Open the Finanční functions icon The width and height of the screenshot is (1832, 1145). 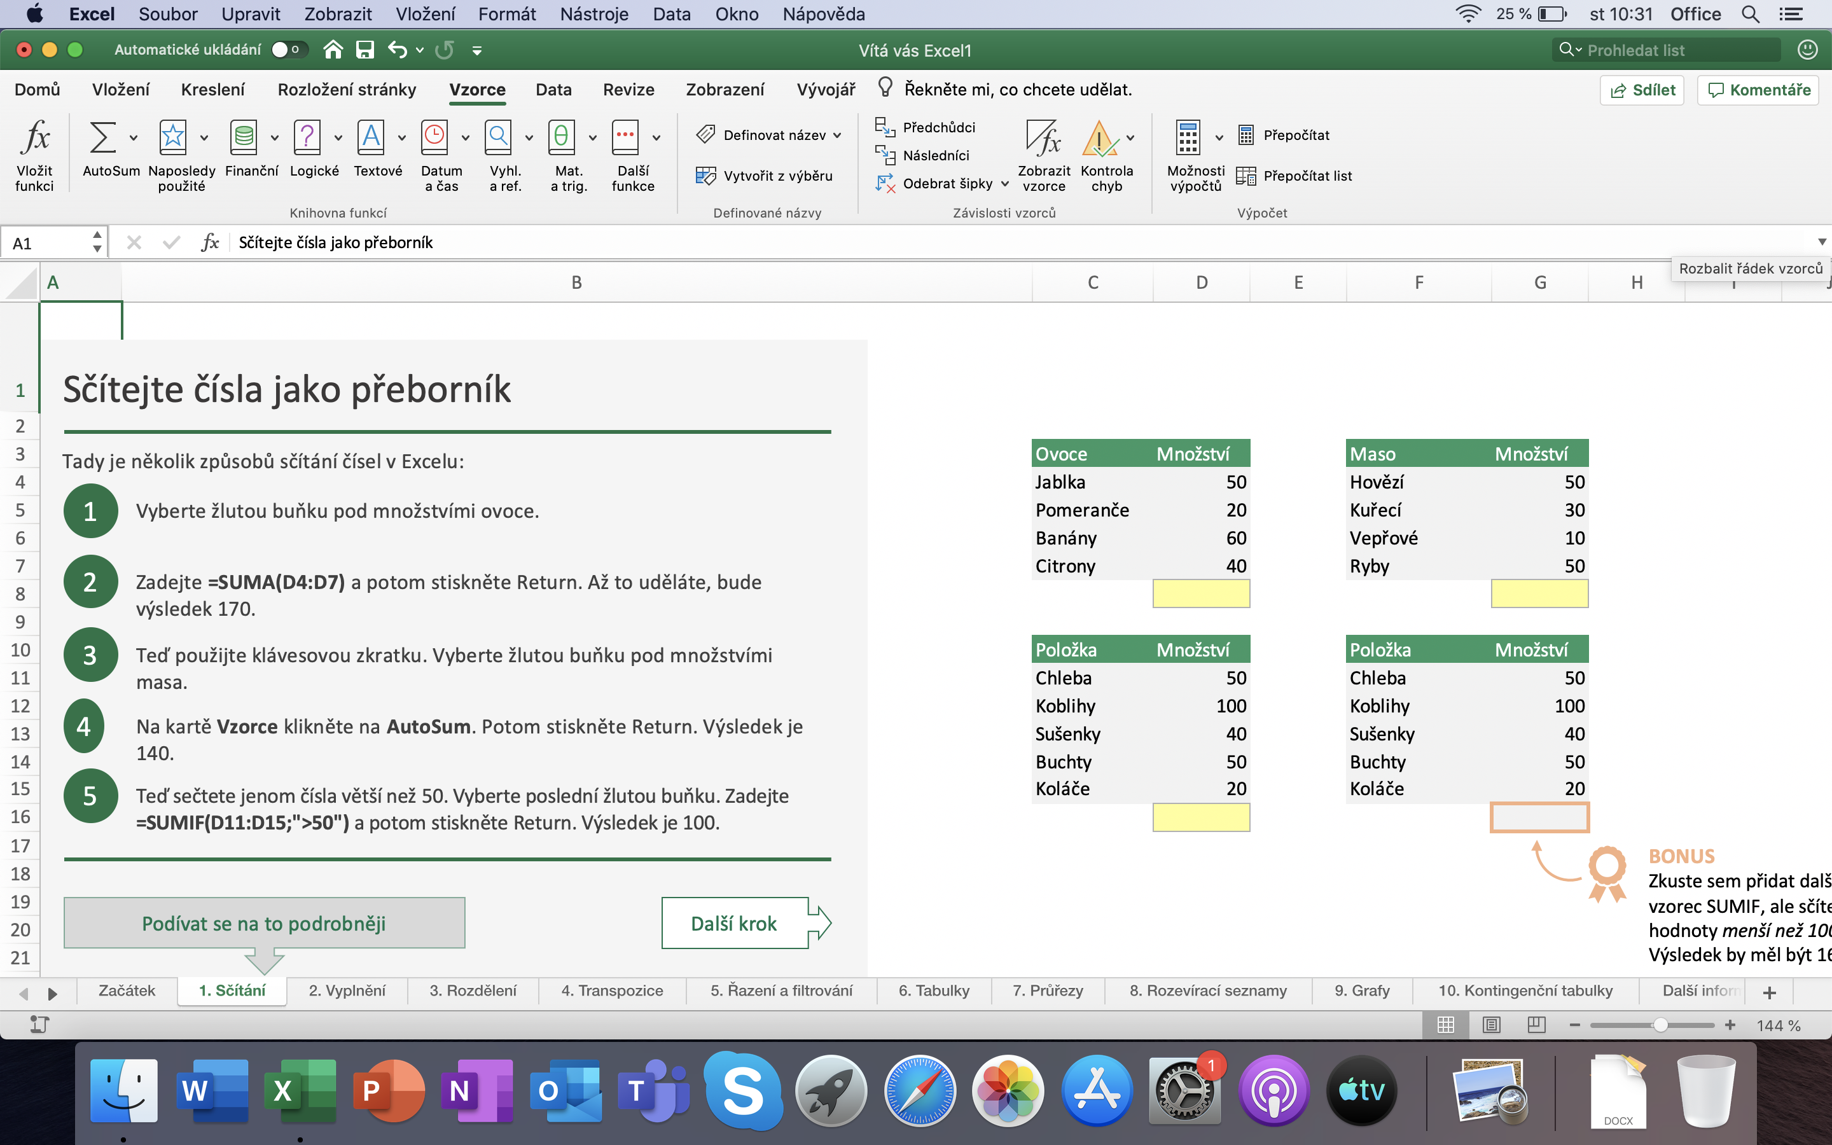(x=243, y=138)
